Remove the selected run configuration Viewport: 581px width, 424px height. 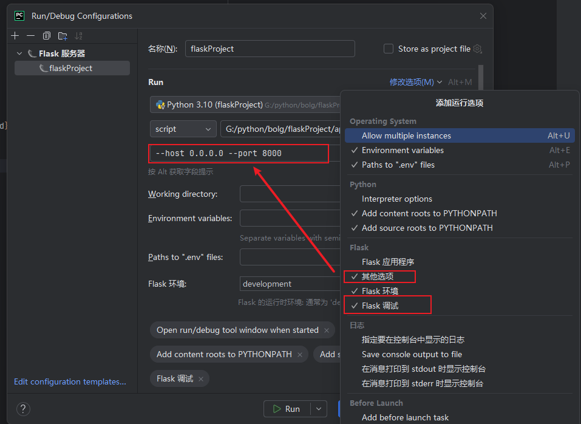click(x=30, y=35)
